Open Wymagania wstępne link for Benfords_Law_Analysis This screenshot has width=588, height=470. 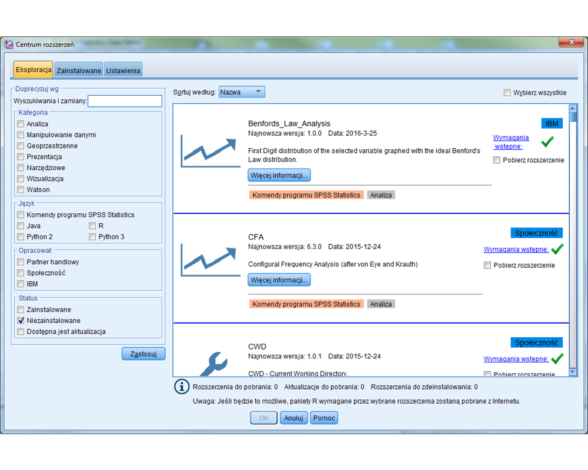(x=511, y=142)
